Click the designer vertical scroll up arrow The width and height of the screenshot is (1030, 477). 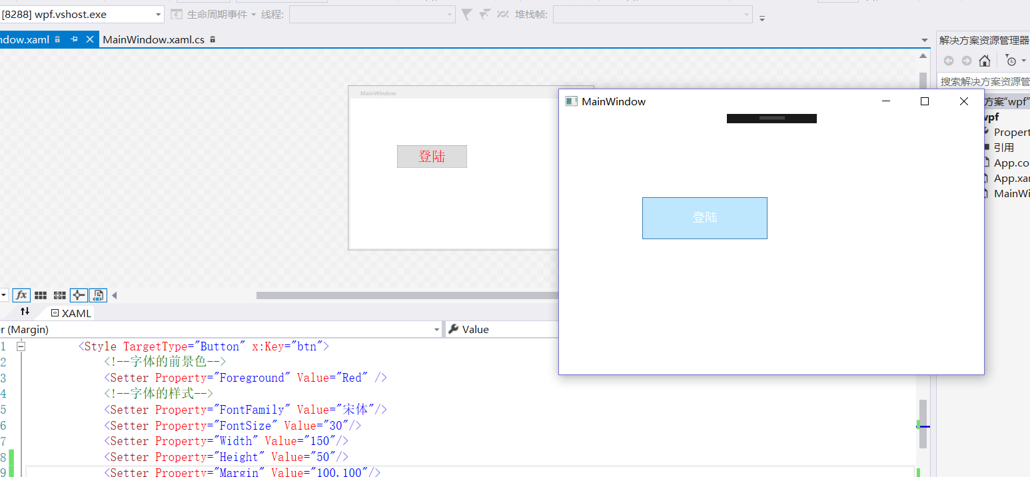(x=923, y=56)
